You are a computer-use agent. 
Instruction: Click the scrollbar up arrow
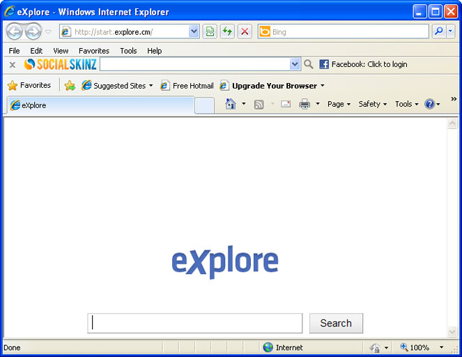pyautogui.click(x=452, y=123)
